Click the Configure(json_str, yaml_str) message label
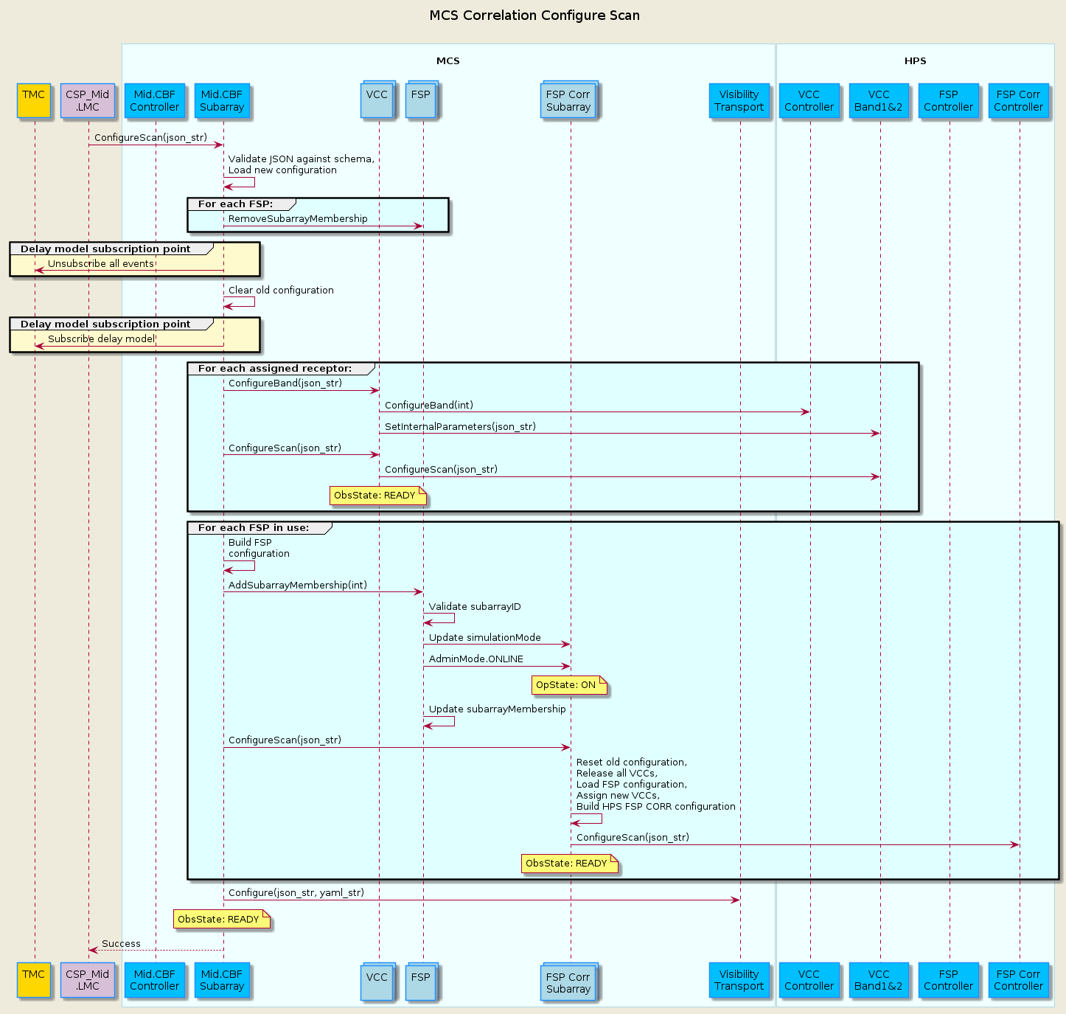 (296, 893)
